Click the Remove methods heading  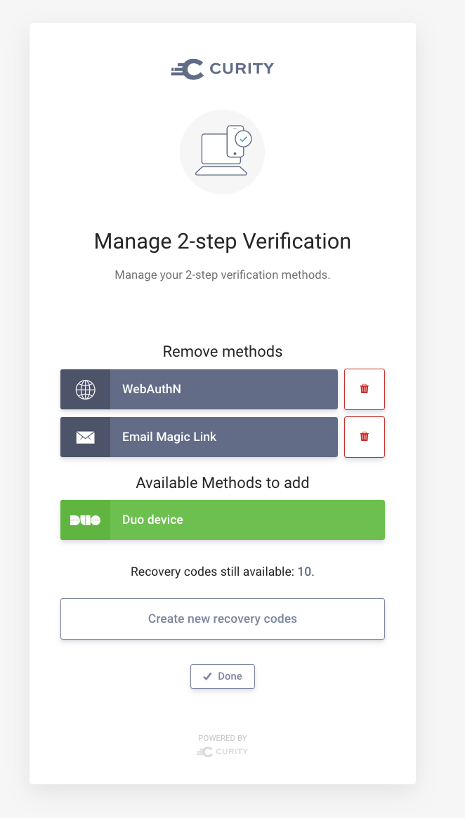(x=222, y=351)
